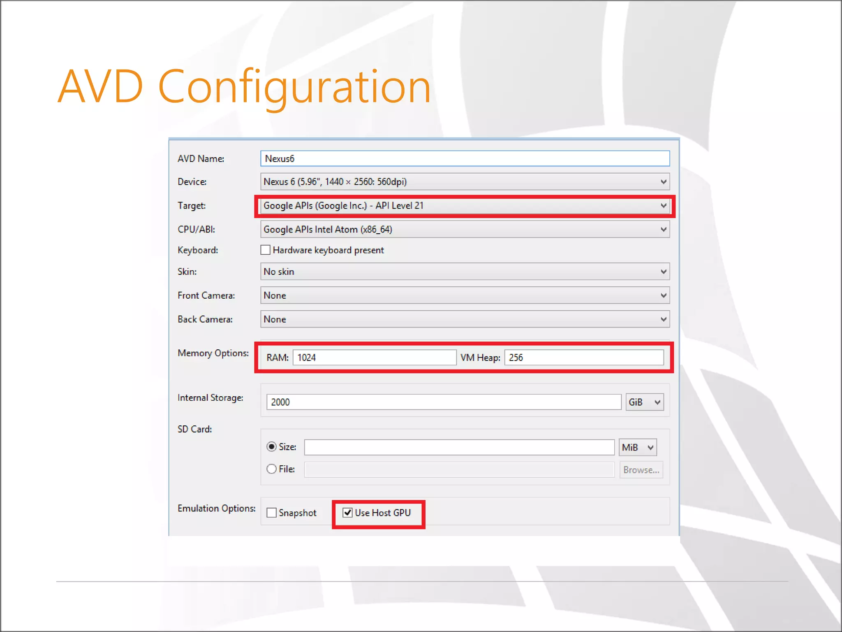Screen dimensions: 842x632
Task: Click the AVD Name: label
Action: 201,159
